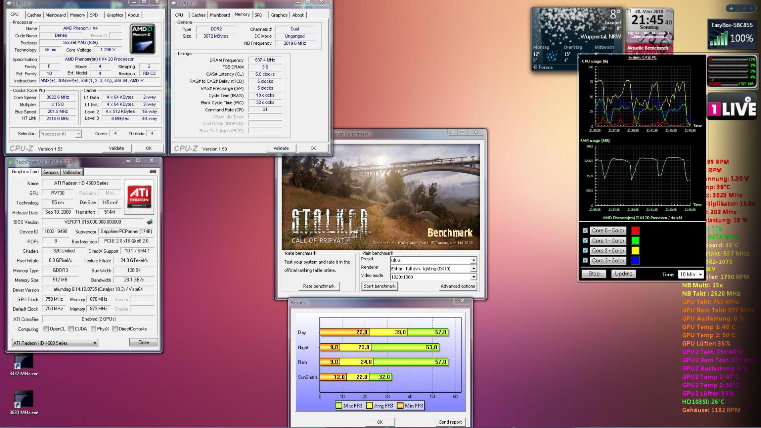Click the S.T.A.L.K.E.R. Call of Pripyat banner image

coord(381,197)
